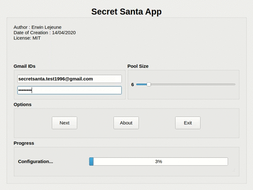The height and width of the screenshot is (190, 253).
Task: Click the License: MIT text
Action: click(x=27, y=38)
